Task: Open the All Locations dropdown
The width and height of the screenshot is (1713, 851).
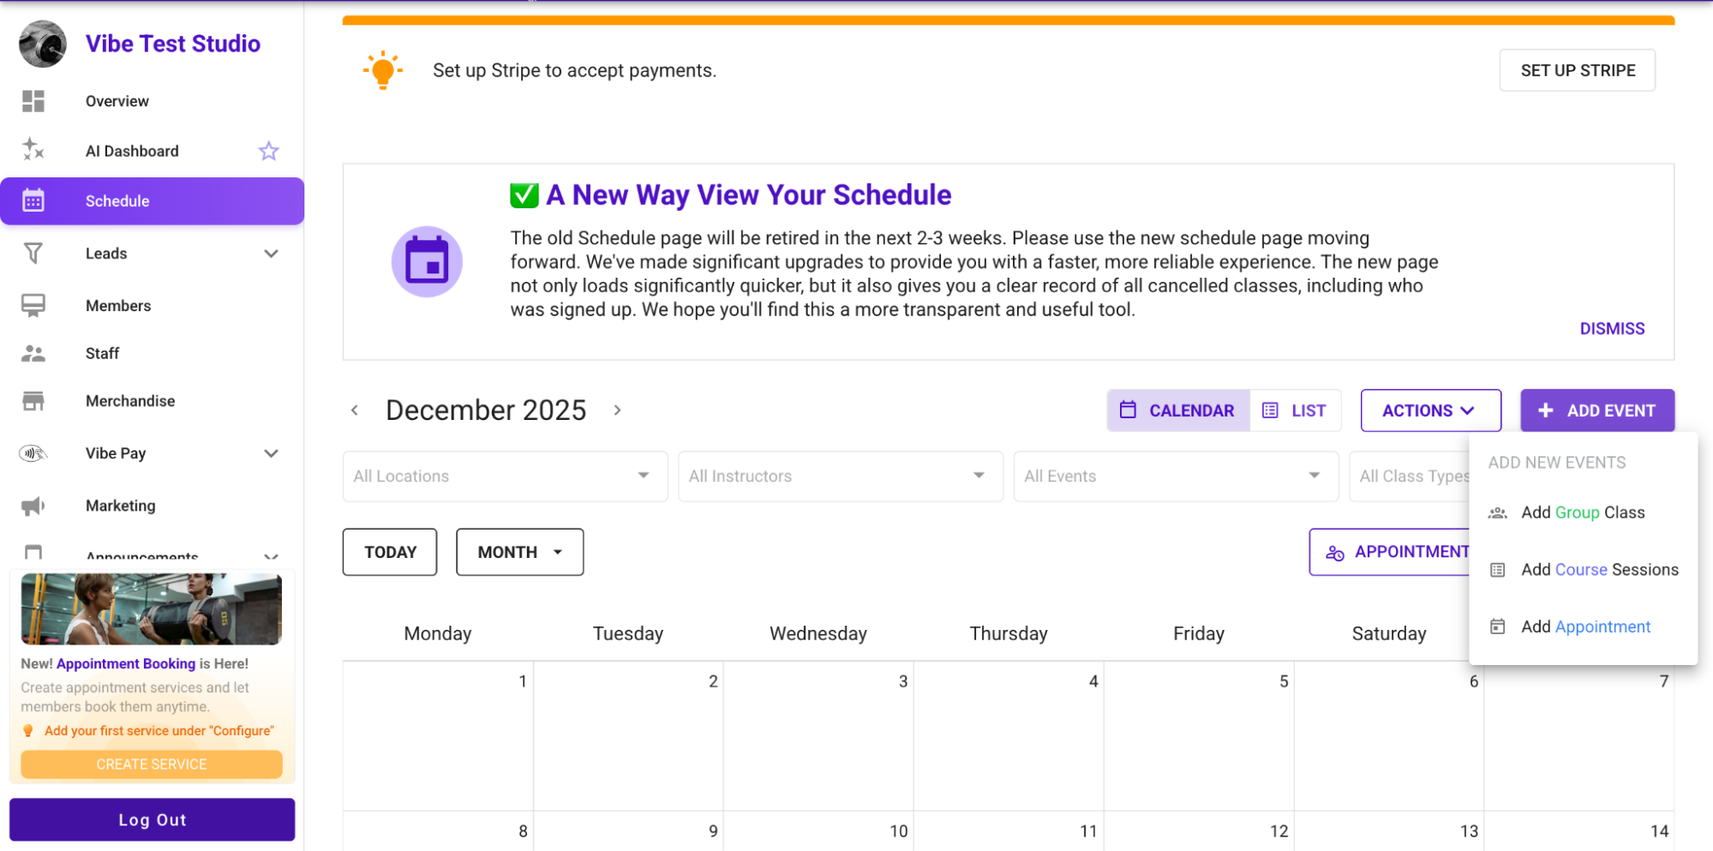Action: [505, 476]
